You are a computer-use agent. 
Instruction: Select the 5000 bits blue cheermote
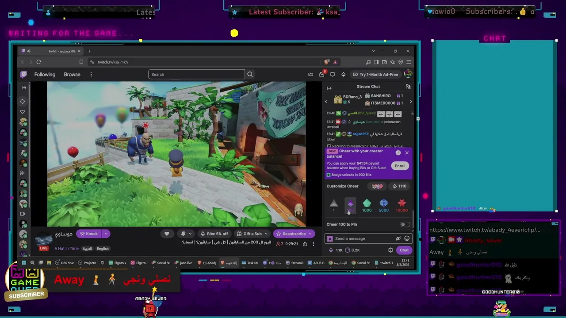tap(383, 205)
